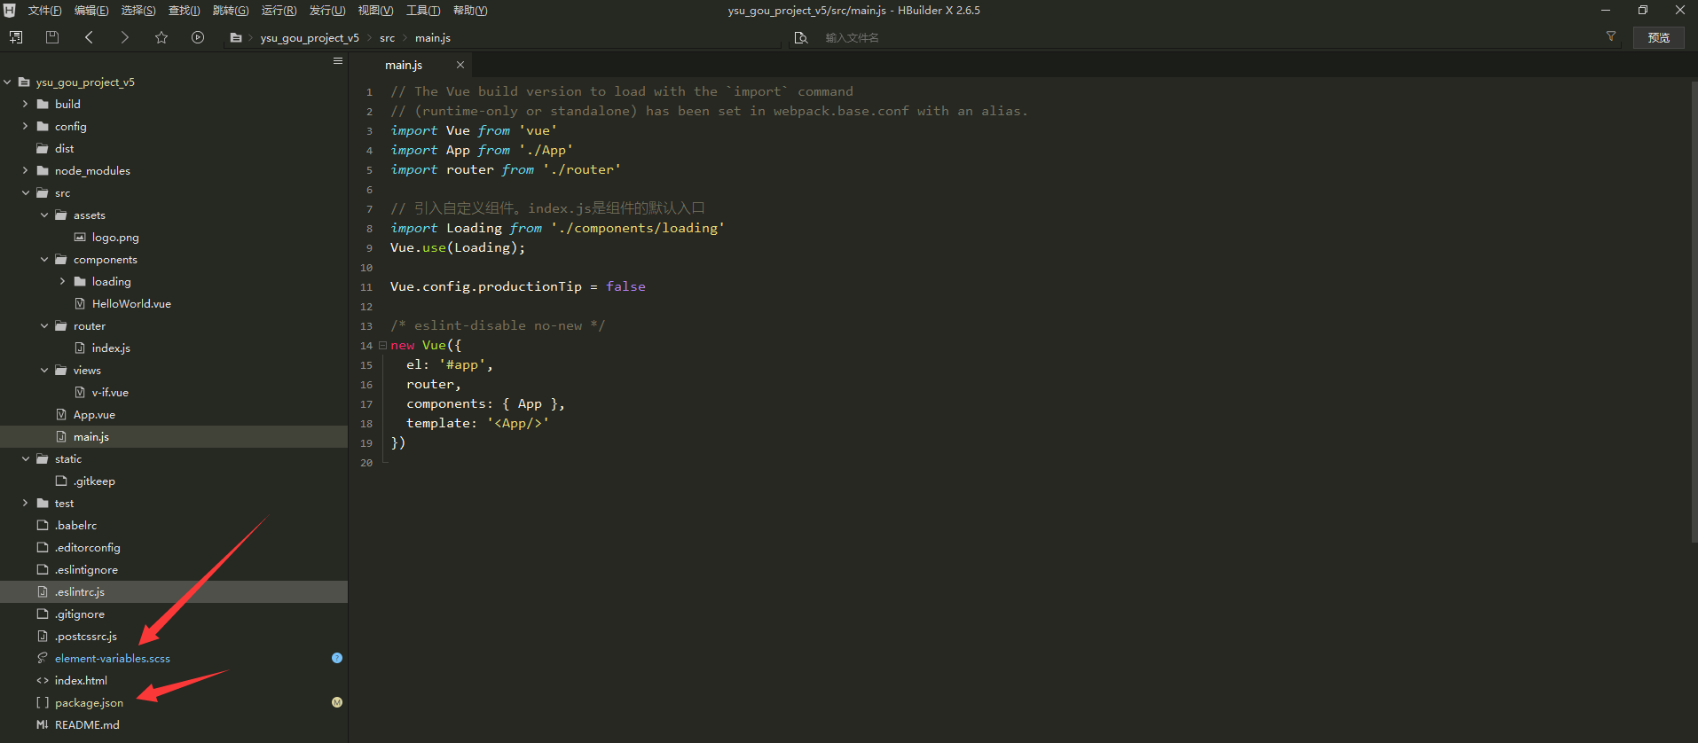This screenshot has width=1698, height=743.
Task: Open the dist folder
Action: click(x=65, y=148)
